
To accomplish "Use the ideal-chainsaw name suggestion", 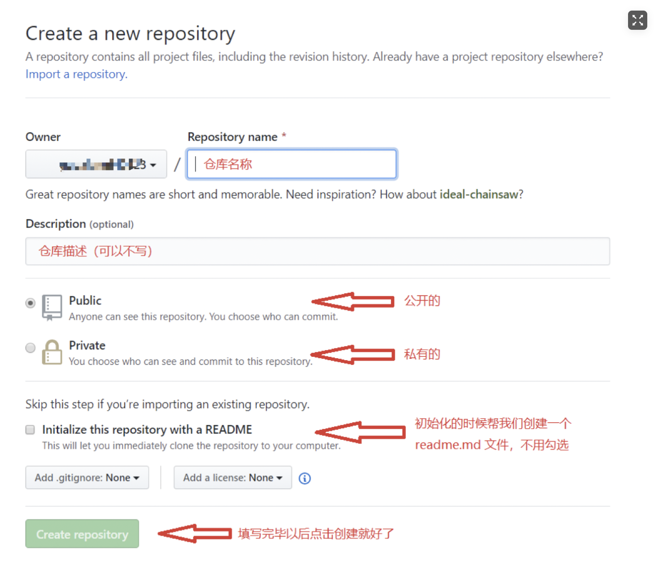I will [479, 194].
